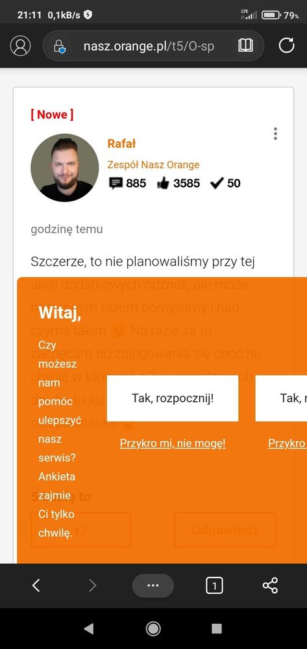The width and height of the screenshot is (307, 649).
Task: Decline survey via Przykro mi, nie mogę!
Action: coord(173,443)
